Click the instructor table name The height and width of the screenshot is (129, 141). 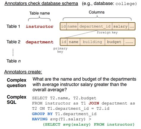point(40,27)
